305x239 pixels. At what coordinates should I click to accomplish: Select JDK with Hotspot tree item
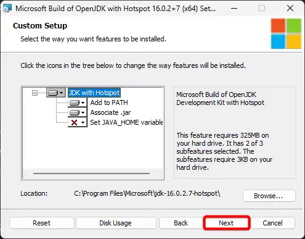94,93
